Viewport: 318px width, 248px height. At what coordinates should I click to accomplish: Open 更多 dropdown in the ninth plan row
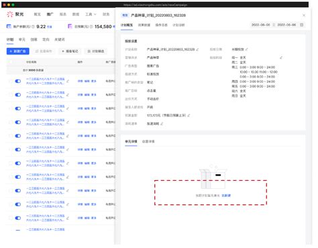tap(94, 191)
